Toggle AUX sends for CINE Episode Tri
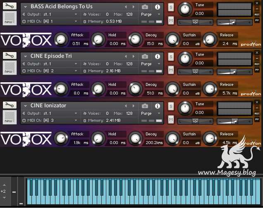 pos(257,64)
